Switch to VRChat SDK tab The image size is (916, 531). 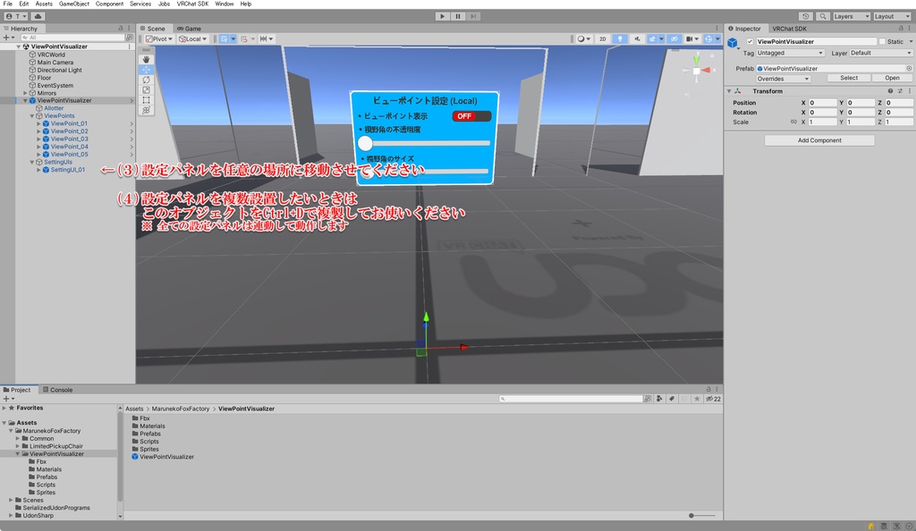(789, 28)
